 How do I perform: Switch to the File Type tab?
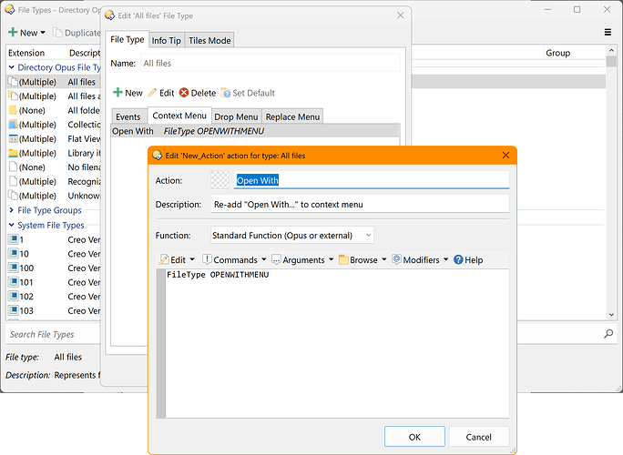tap(128, 39)
